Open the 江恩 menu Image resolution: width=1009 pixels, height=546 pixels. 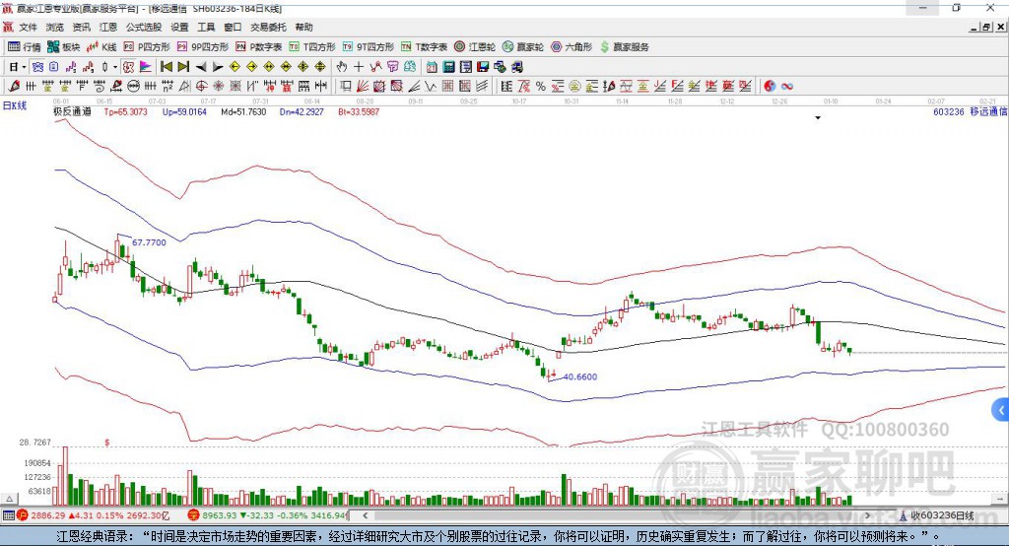(x=107, y=28)
